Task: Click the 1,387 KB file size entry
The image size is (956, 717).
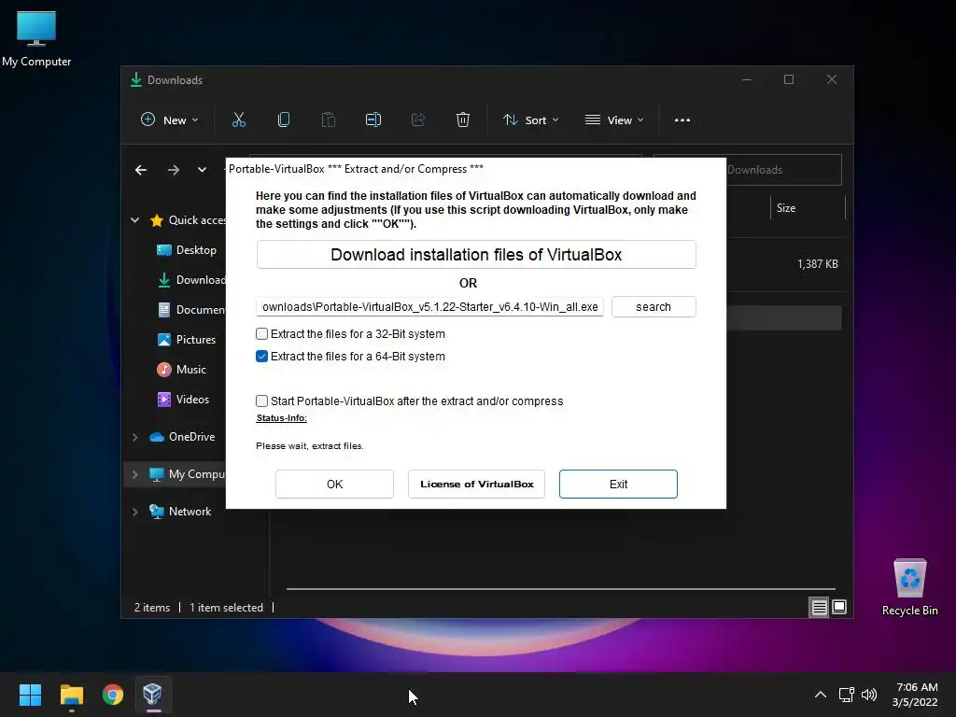Action: [x=818, y=264]
